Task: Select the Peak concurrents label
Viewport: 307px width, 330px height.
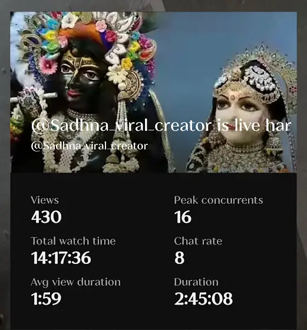Action: click(x=219, y=200)
